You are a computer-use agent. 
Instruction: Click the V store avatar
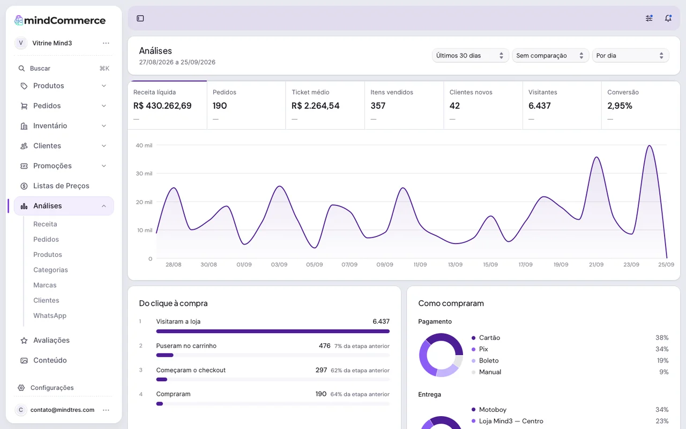coord(21,43)
